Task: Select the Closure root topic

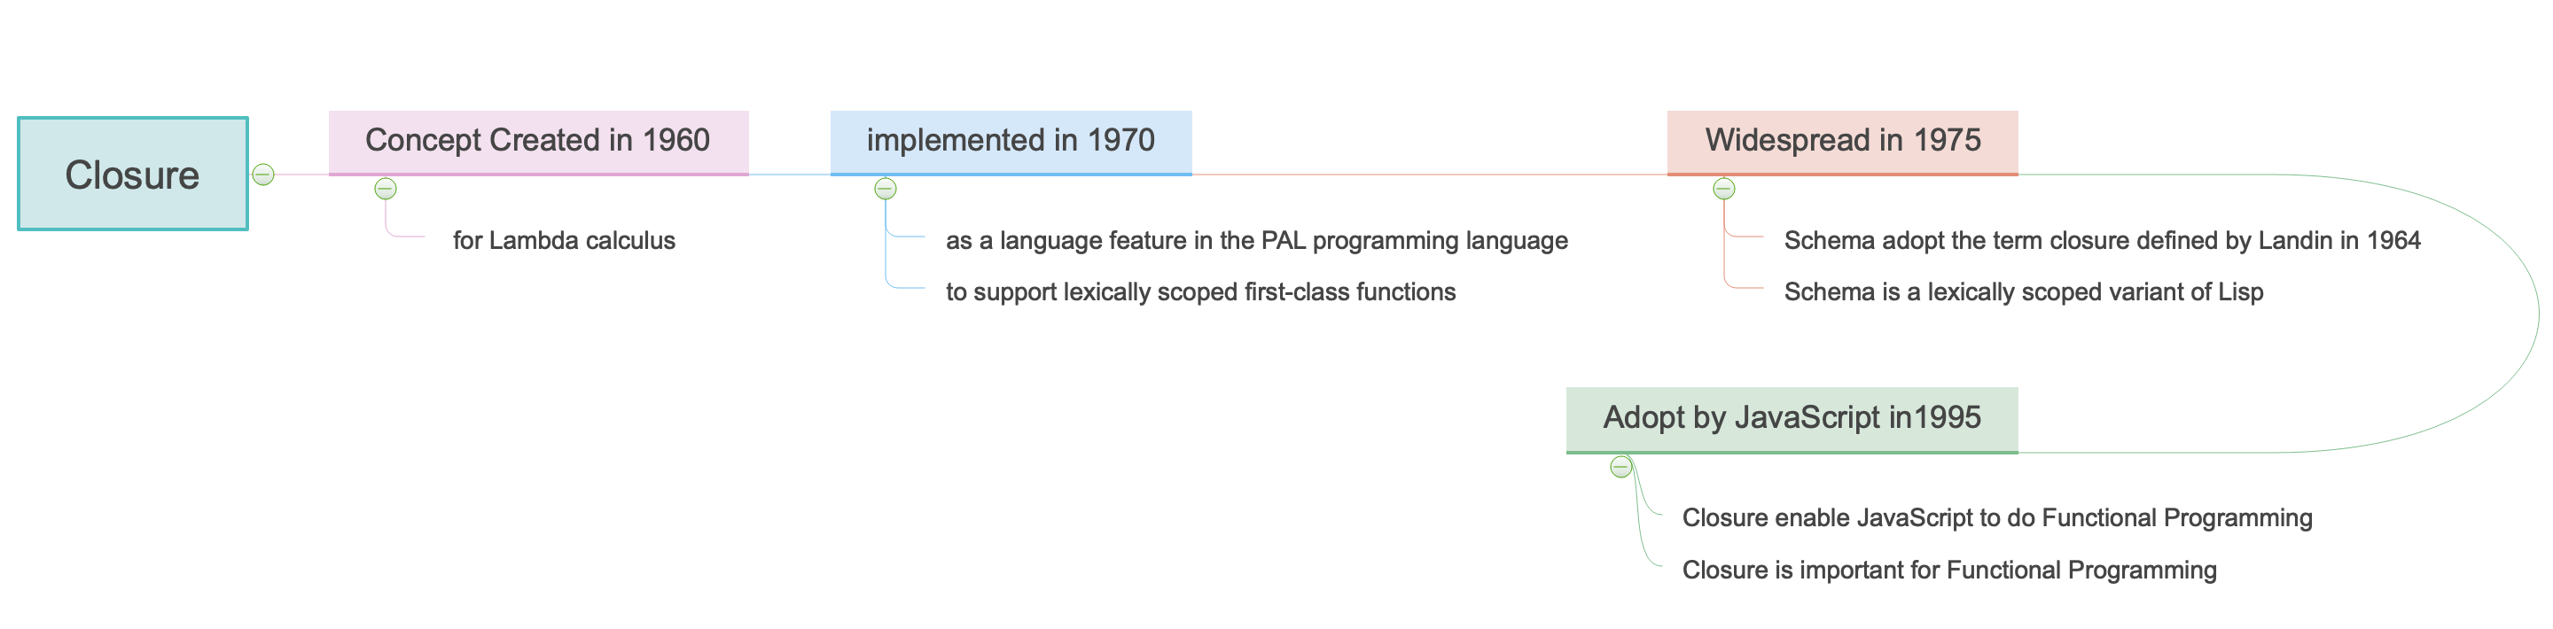Action: [x=133, y=175]
